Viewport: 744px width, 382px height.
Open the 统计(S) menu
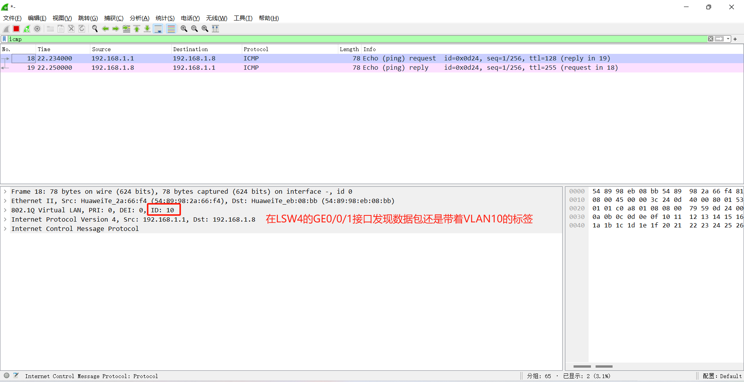point(165,18)
